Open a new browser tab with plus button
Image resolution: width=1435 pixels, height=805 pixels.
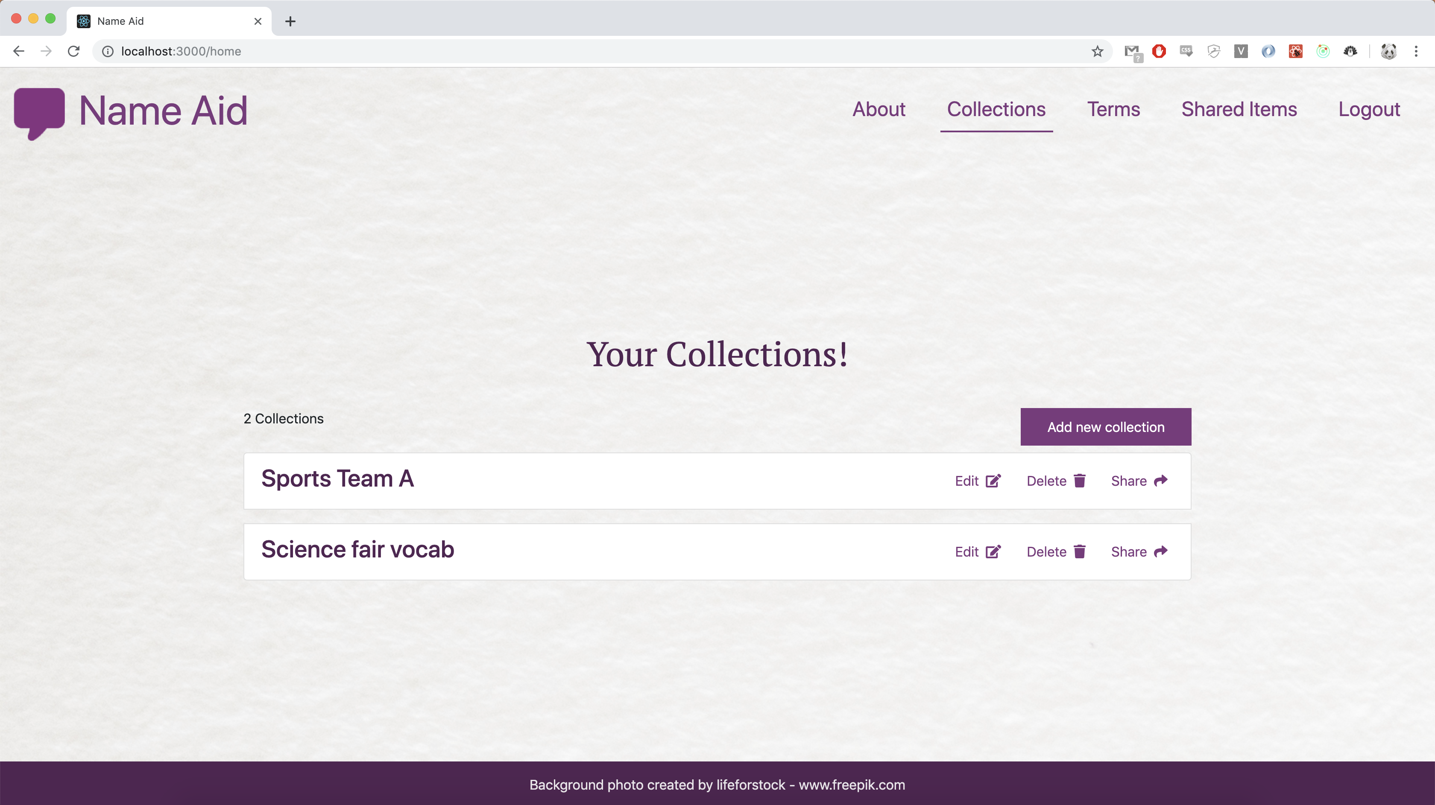[x=290, y=21]
